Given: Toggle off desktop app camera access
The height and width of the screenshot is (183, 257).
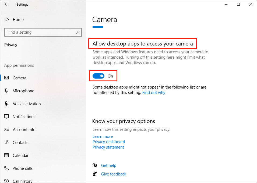Looking at the screenshot, I should point(99,76).
